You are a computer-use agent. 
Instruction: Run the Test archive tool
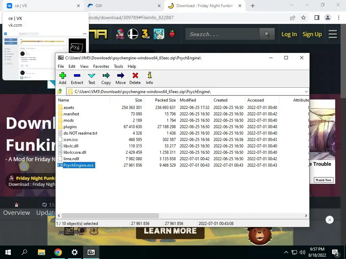click(x=92, y=78)
